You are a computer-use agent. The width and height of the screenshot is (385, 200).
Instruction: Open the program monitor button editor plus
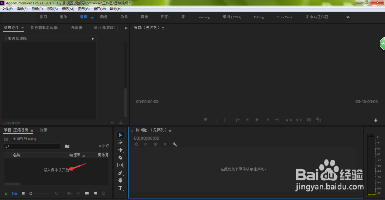tap(376, 120)
